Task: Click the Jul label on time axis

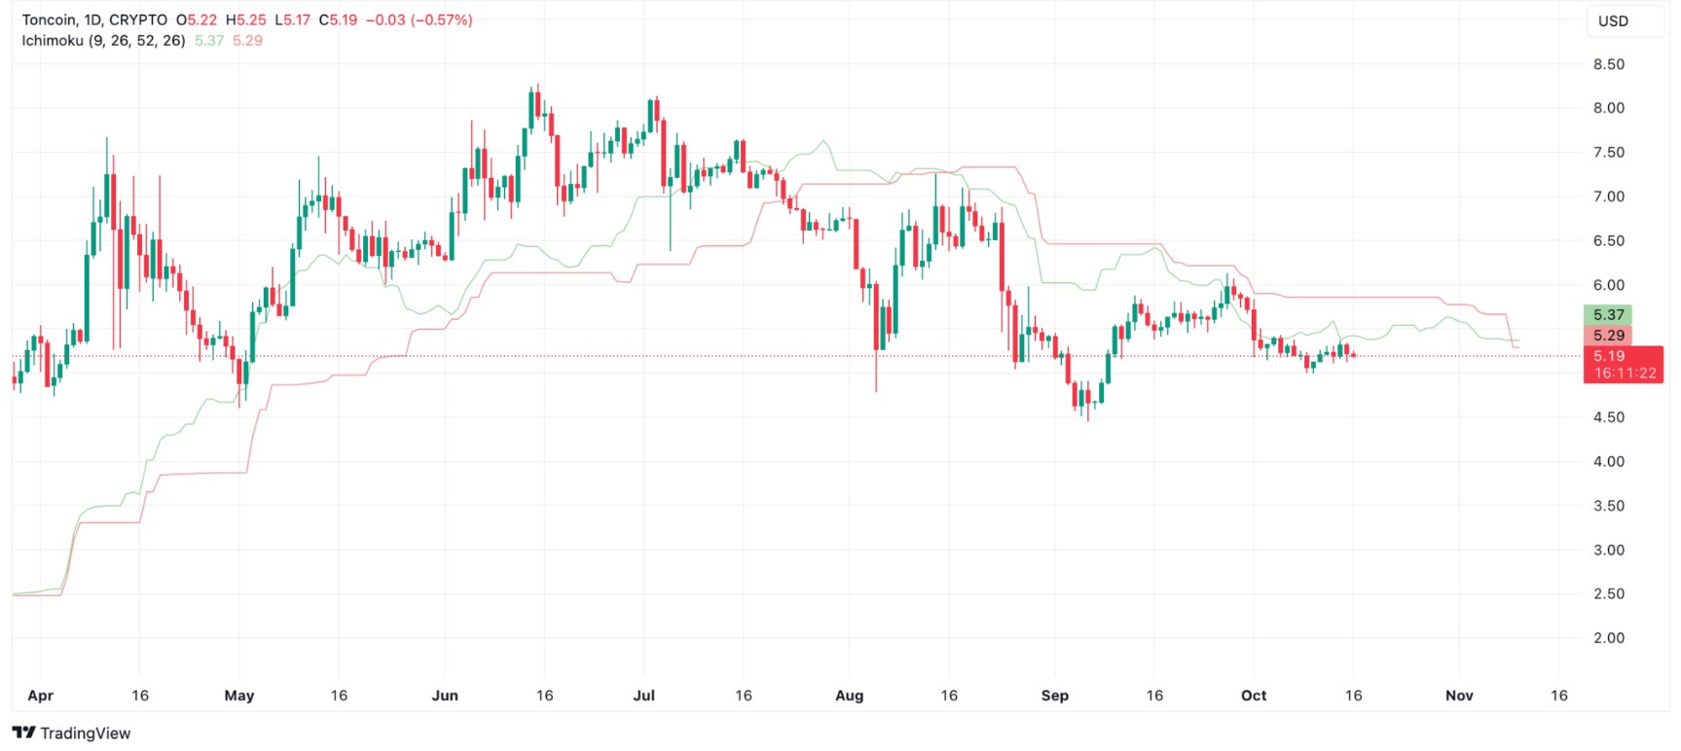Action: coord(643,696)
